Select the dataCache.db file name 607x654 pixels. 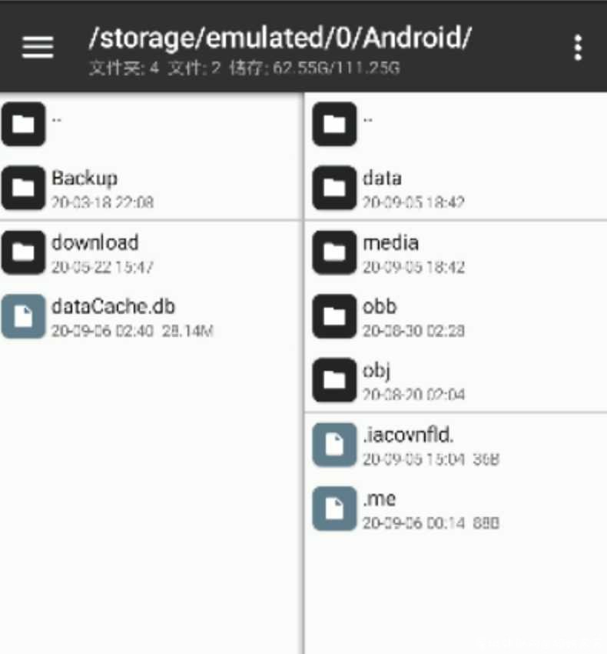[113, 306]
